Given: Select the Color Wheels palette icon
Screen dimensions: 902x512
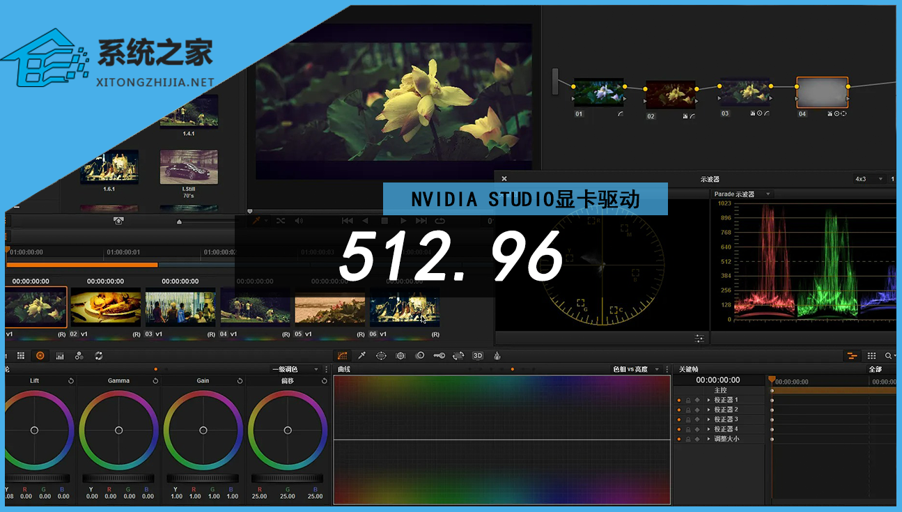Looking at the screenshot, I should click(x=40, y=355).
